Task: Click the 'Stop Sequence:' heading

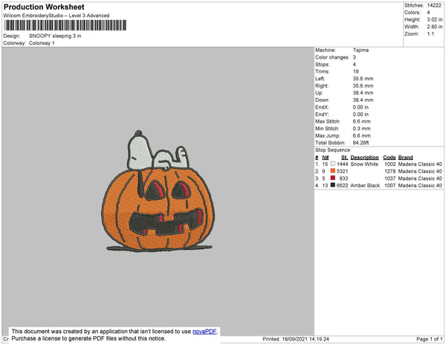Action: click(333, 150)
